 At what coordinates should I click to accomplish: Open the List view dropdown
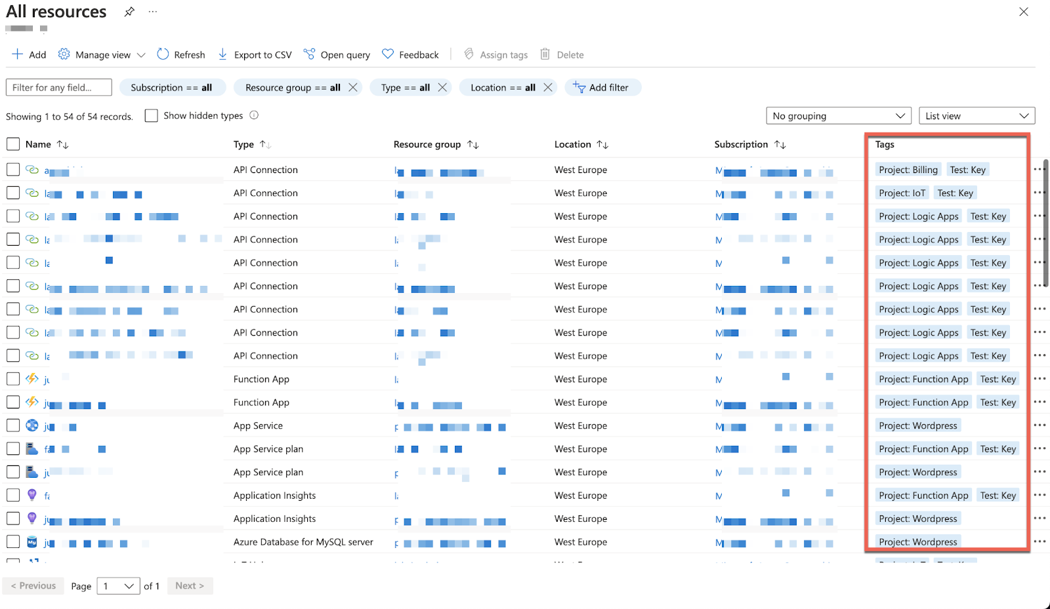tap(976, 115)
